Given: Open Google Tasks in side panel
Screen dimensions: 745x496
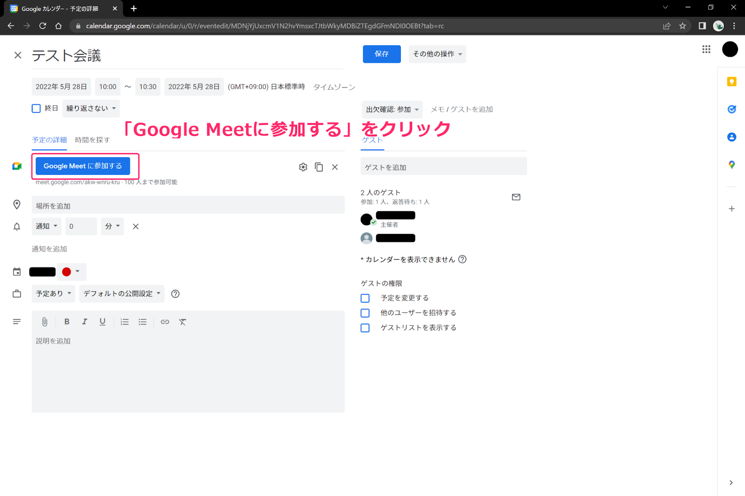Looking at the screenshot, I should (x=731, y=109).
